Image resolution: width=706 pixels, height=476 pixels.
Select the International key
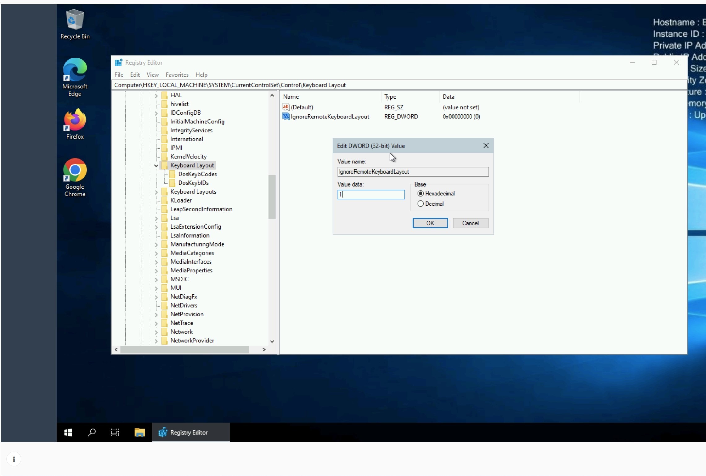tap(187, 139)
